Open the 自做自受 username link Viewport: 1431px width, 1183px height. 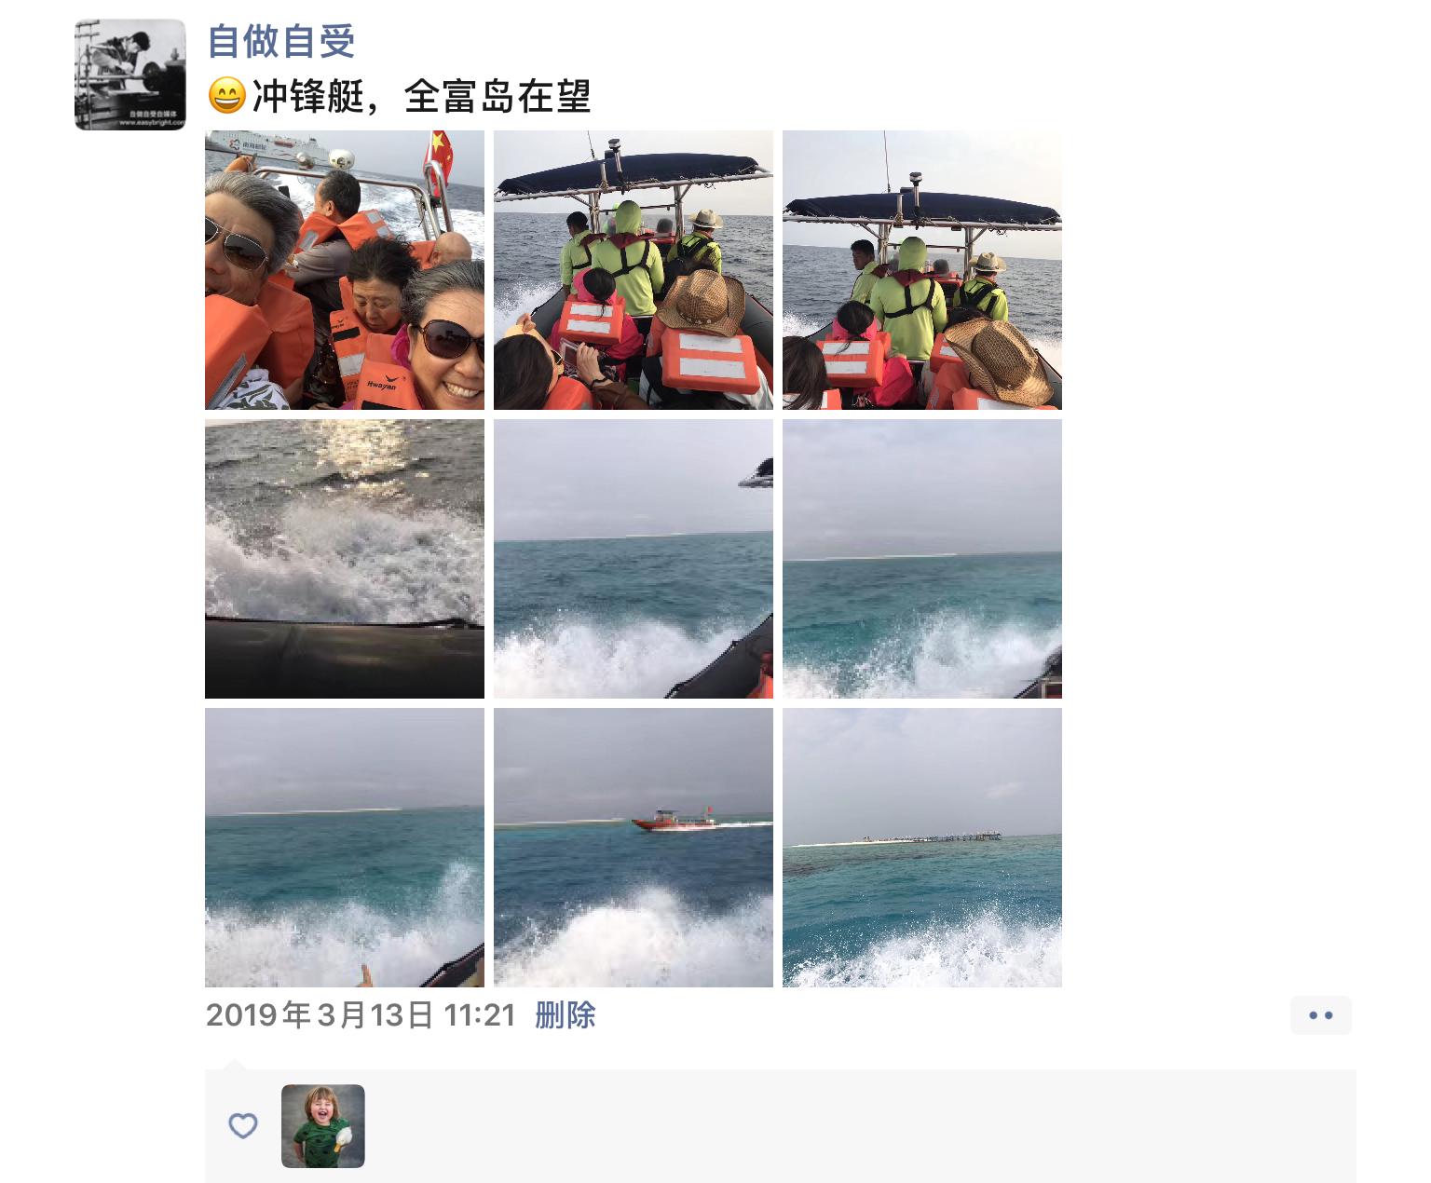coord(281,41)
